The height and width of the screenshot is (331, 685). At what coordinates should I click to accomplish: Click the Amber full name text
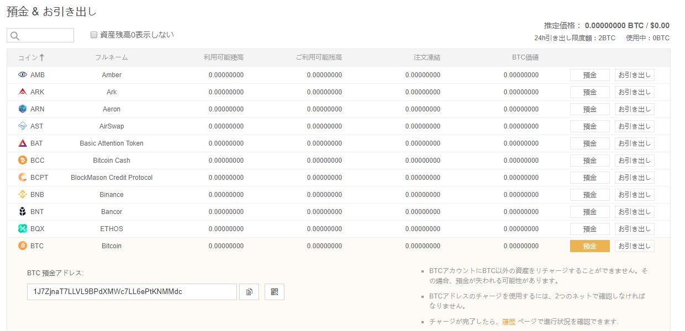112,75
